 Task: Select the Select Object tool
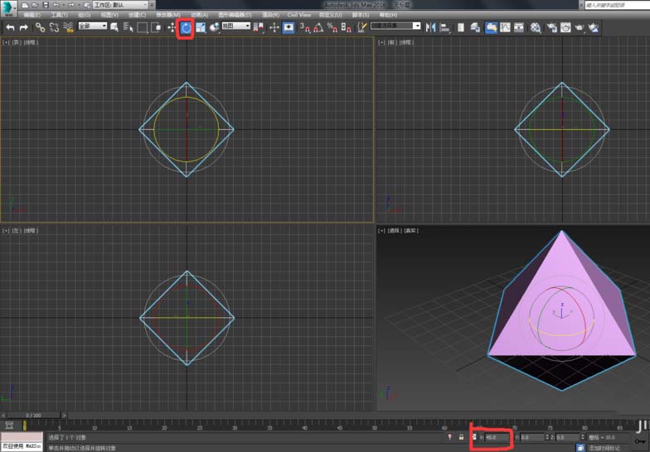point(114,28)
